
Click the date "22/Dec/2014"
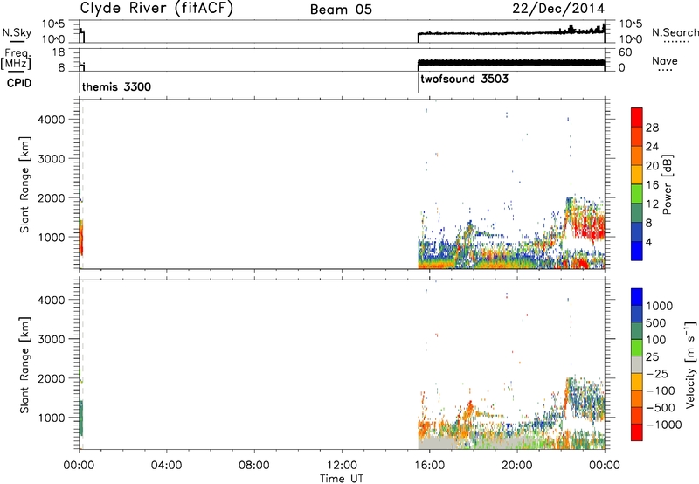[x=558, y=9]
